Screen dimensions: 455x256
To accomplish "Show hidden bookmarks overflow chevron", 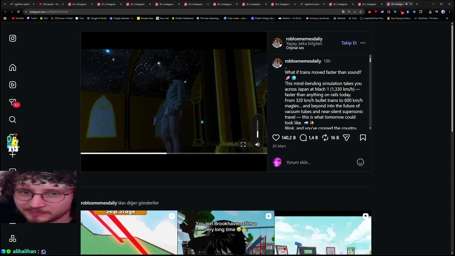I will click(x=447, y=18).
